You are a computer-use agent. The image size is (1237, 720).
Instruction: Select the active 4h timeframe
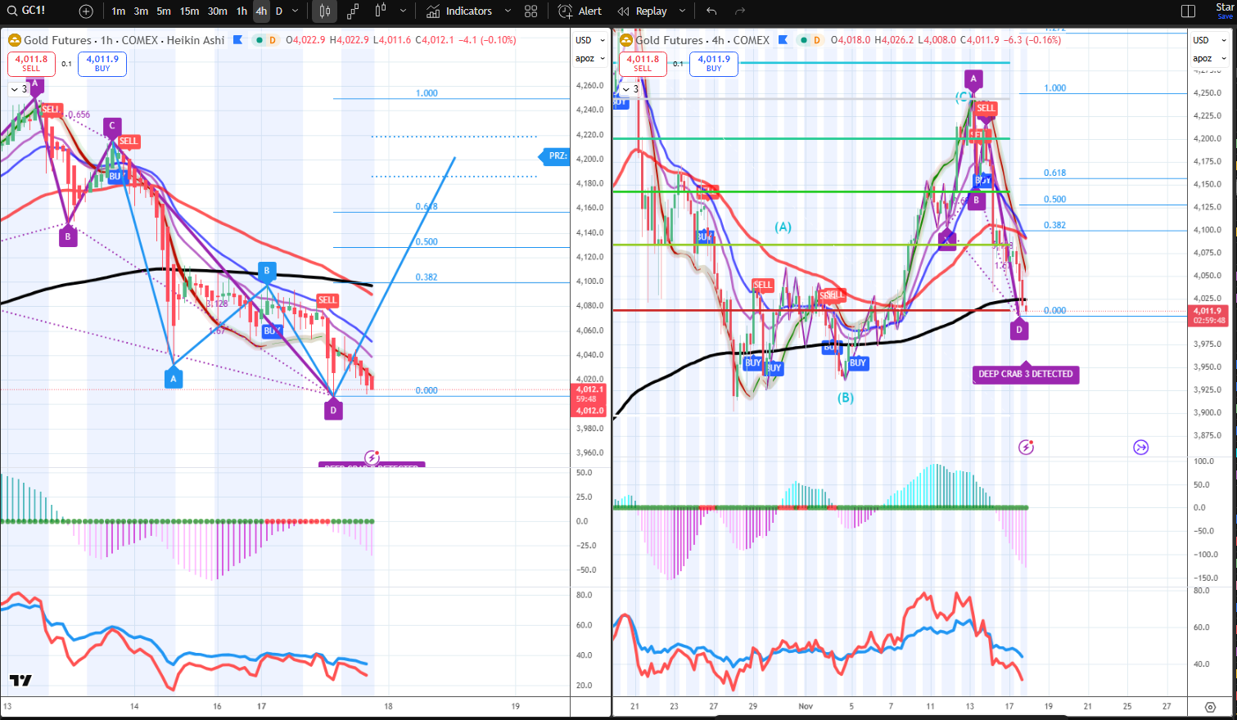[x=260, y=11]
